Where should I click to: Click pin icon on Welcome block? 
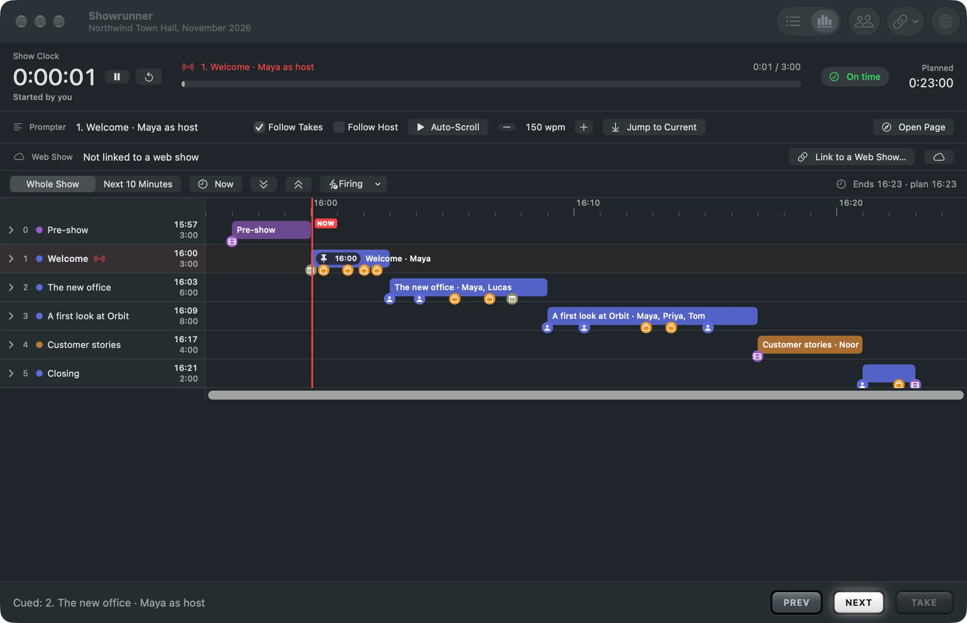(x=324, y=258)
